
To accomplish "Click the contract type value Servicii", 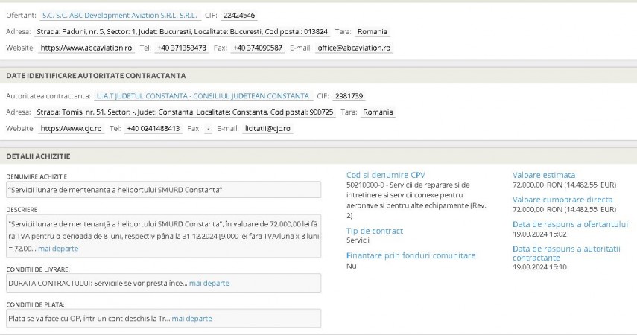I will (358, 240).
